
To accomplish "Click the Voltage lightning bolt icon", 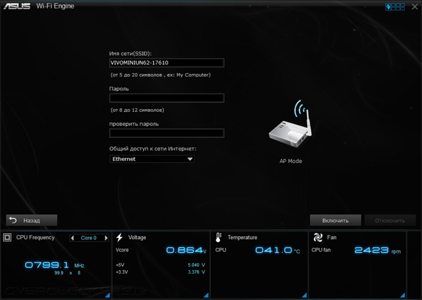I will click(x=120, y=237).
